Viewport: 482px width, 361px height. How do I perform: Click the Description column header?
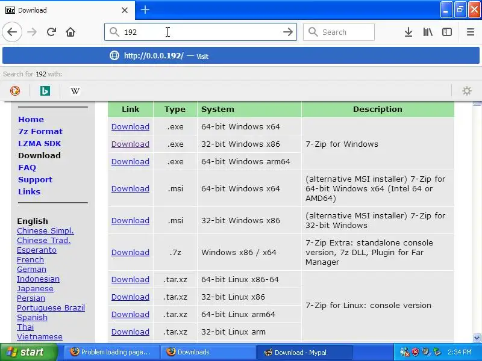(378, 110)
